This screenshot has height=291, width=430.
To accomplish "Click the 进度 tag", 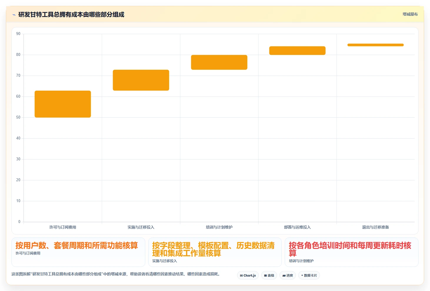I will [288, 275].
